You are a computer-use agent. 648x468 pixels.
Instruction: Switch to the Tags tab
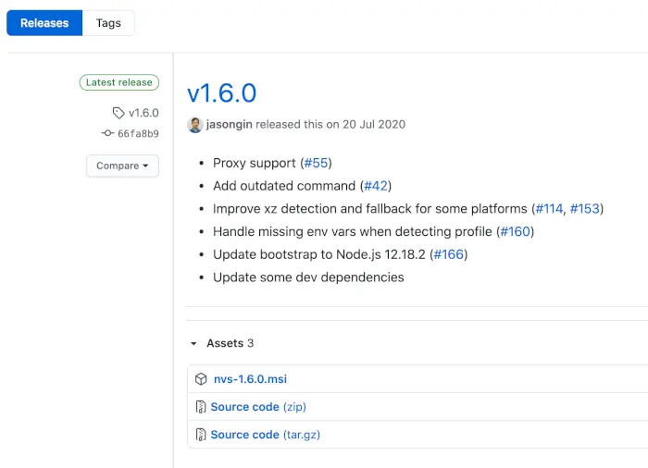point(108,23)
